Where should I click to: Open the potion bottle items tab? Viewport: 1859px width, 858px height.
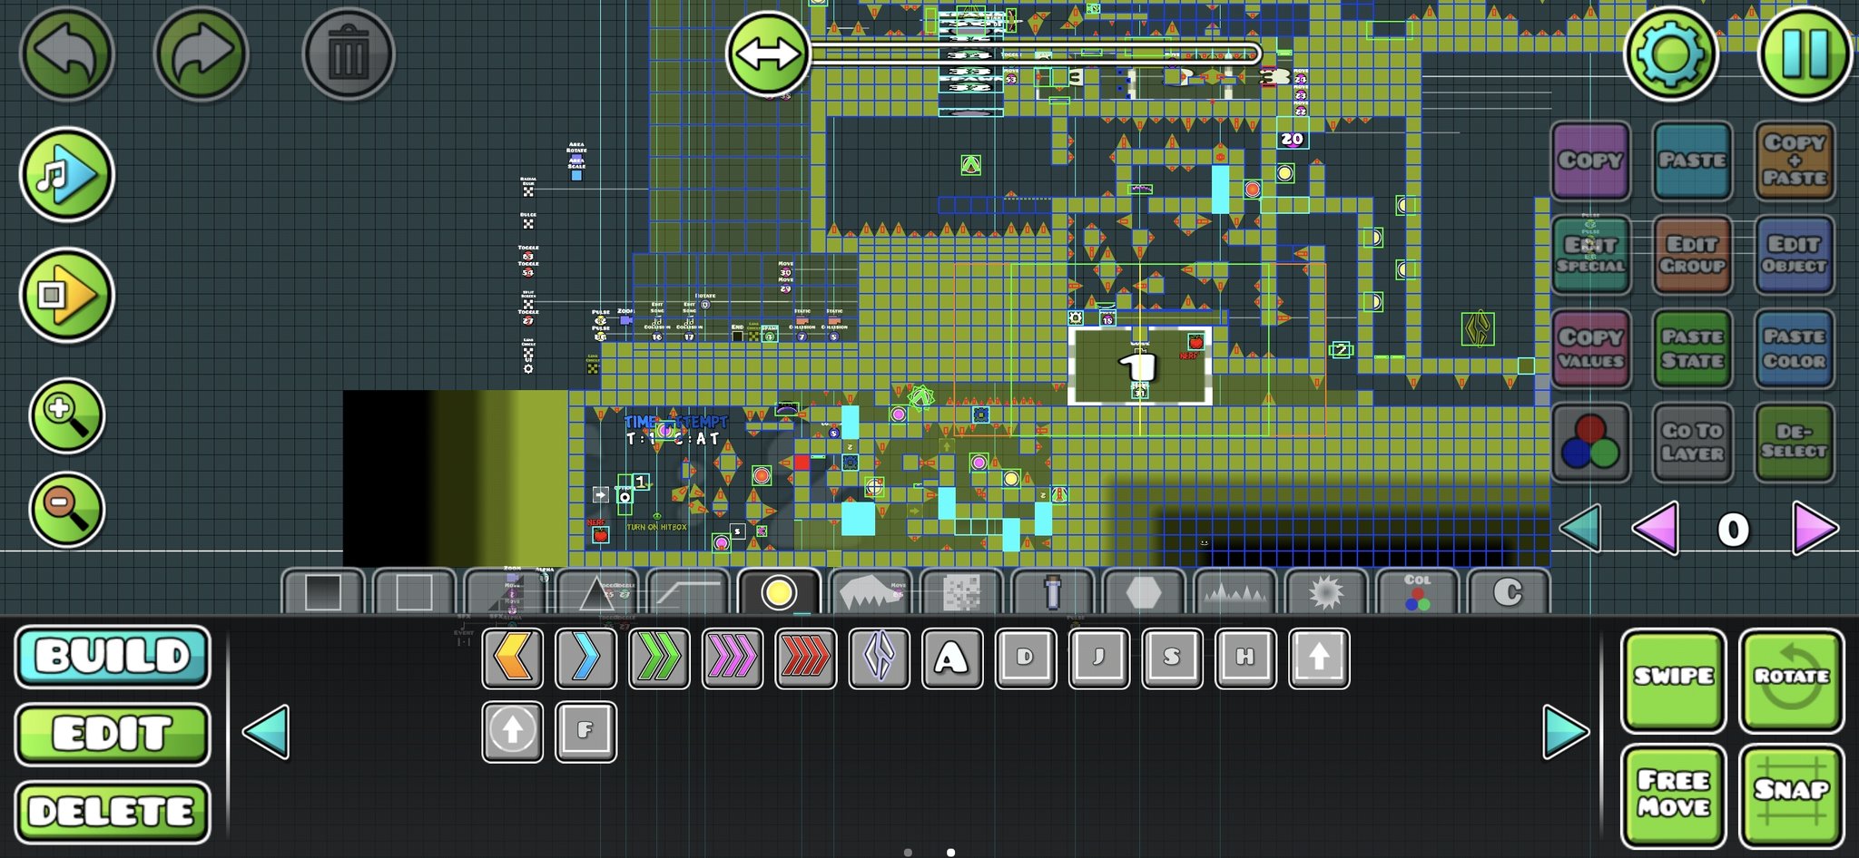point(1053,591)
